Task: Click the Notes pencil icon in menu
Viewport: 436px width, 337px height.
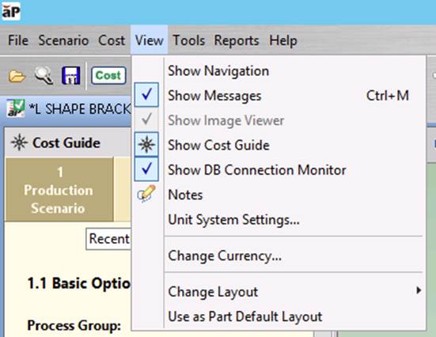Action: tap(146, 194)
